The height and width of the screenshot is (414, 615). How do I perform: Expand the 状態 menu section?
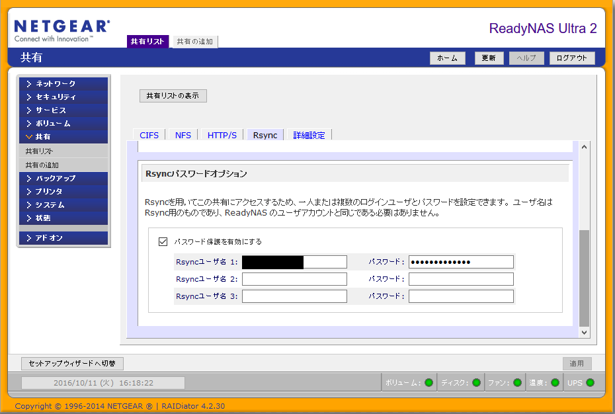pyautogui.click(x=63, y=218)
